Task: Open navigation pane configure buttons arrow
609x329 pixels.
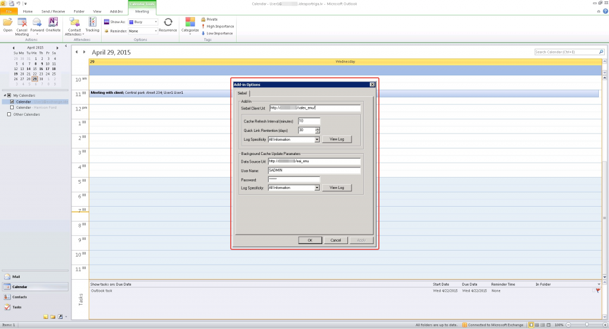Action: 66,317
